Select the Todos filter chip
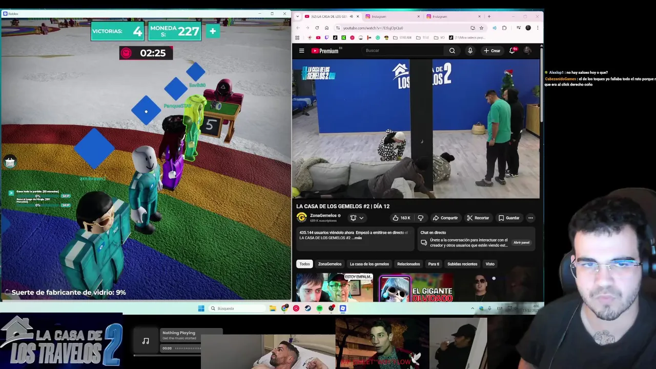The width and height of the screenshot is (656, 369). click(x=305, y=264)
